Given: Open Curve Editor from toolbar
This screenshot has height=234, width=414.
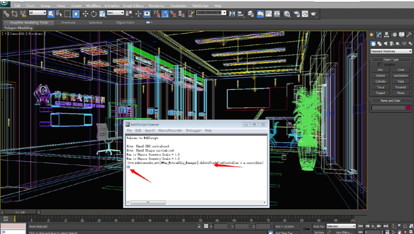Looking at the screenshot, I should click(x=269, y=14).
